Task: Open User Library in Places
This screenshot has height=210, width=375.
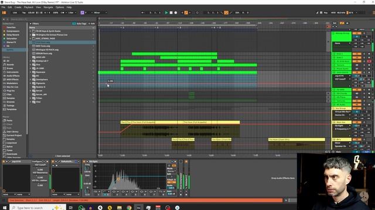Action: [x=12, y=132]
